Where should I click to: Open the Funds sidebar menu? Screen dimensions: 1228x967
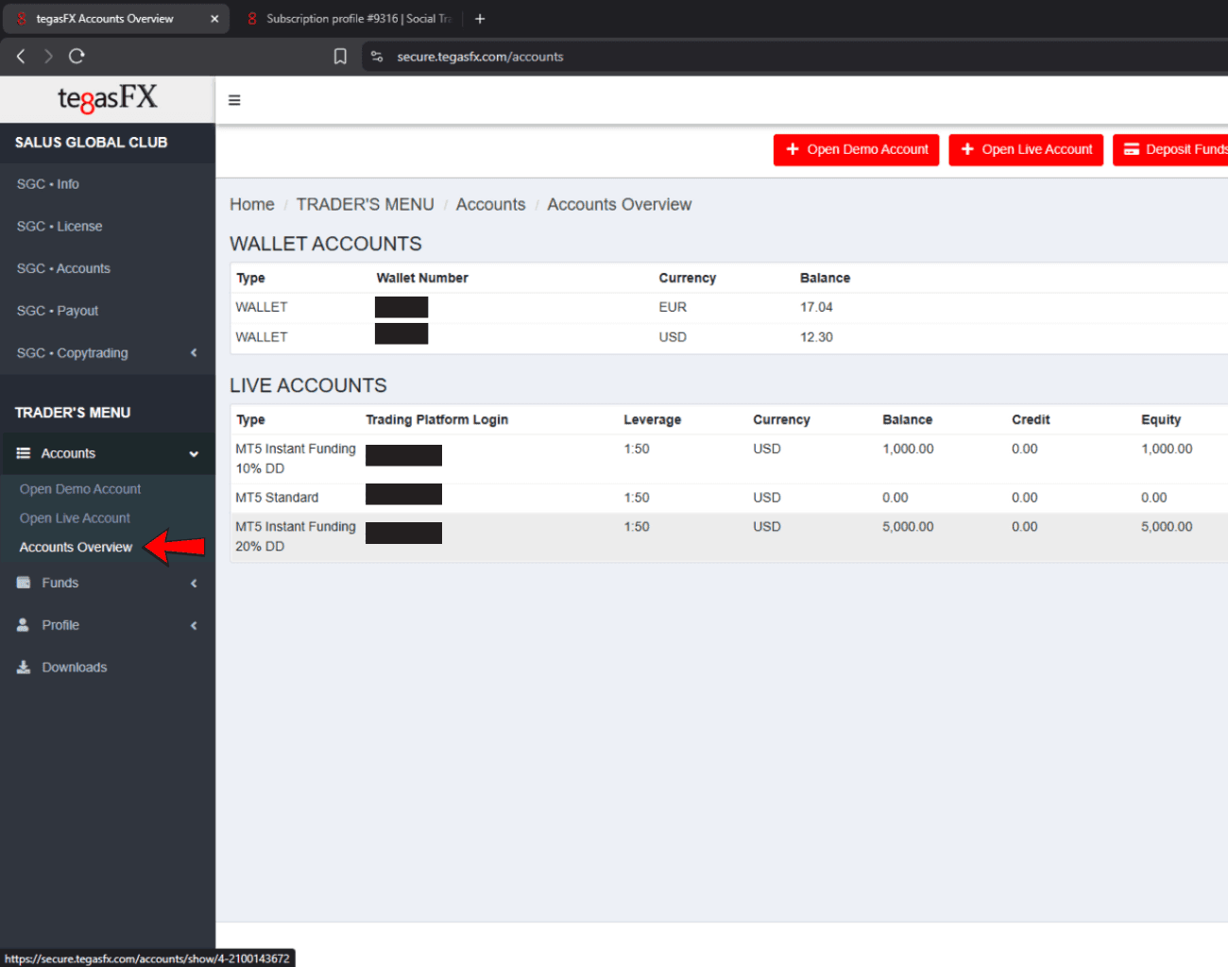pos(108,583)
